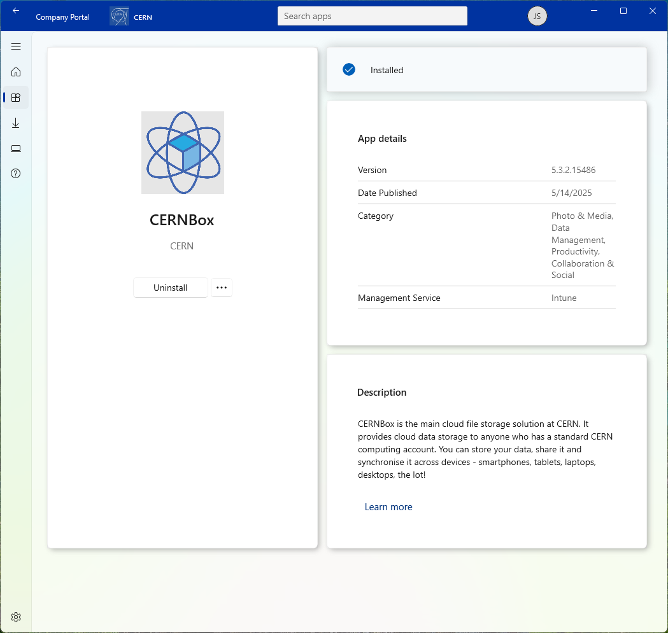Viewport: 668px width, 633px height.
Task: Click the Installed status checkmark icon
Action: 349,69
